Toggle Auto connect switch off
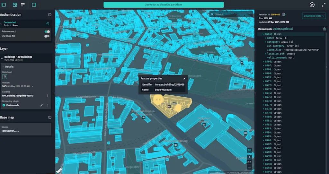329x174 pixels. click(x=47, y=32)
